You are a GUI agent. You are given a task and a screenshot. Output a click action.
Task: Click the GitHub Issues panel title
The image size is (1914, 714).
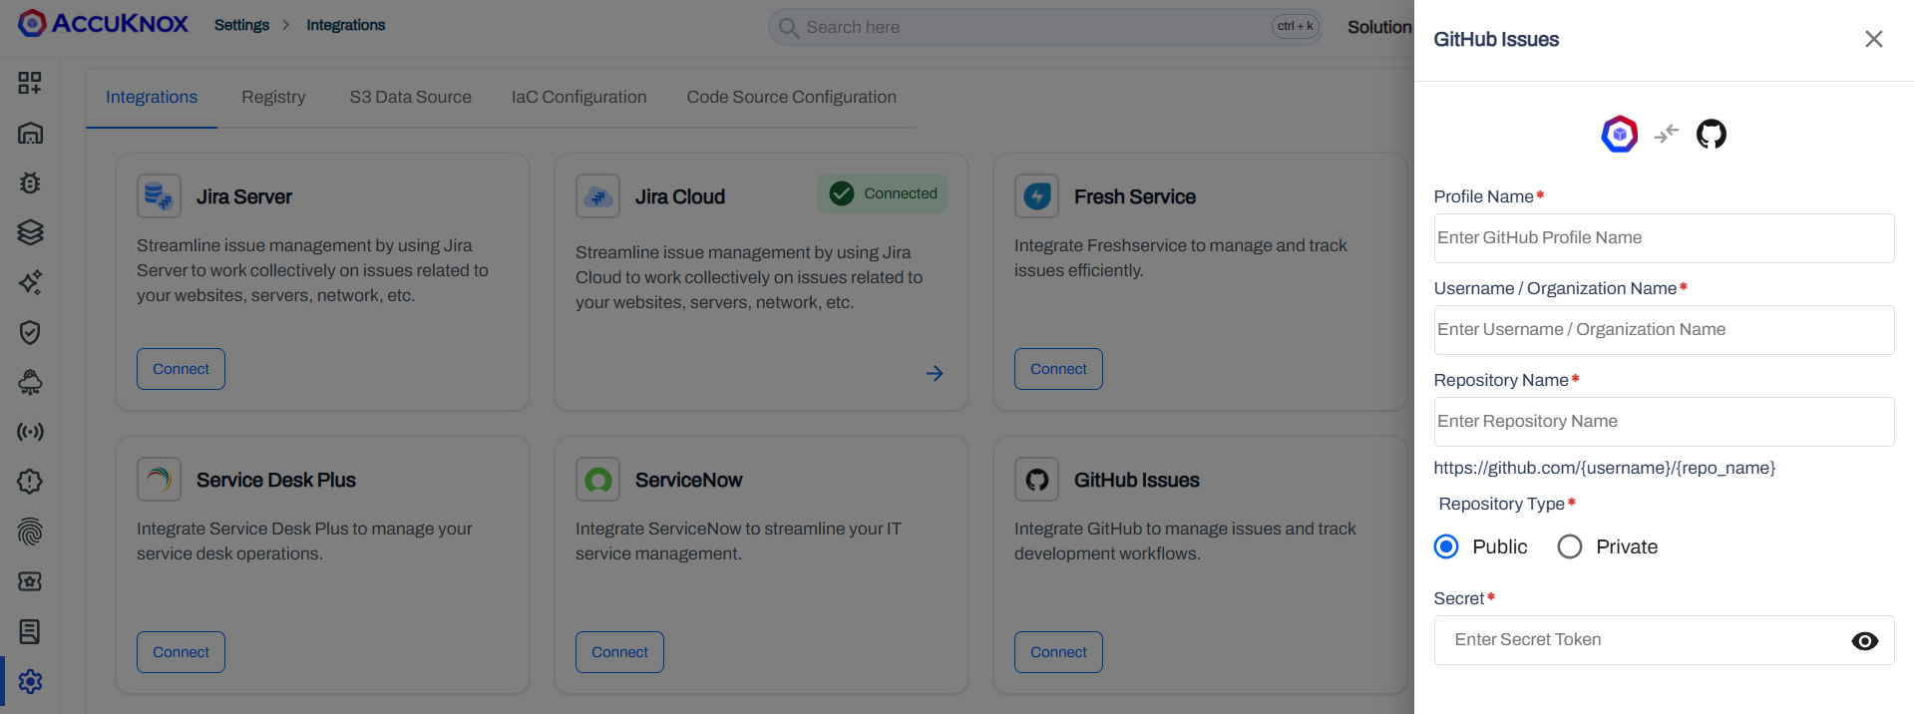[1496, 39]
